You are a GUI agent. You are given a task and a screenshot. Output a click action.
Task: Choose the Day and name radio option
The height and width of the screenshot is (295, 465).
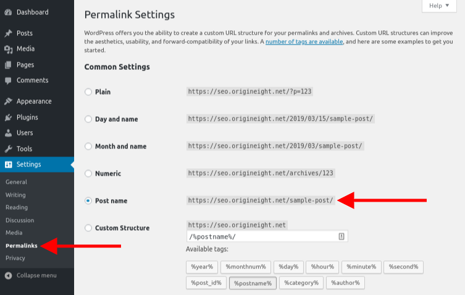[88, 119]
